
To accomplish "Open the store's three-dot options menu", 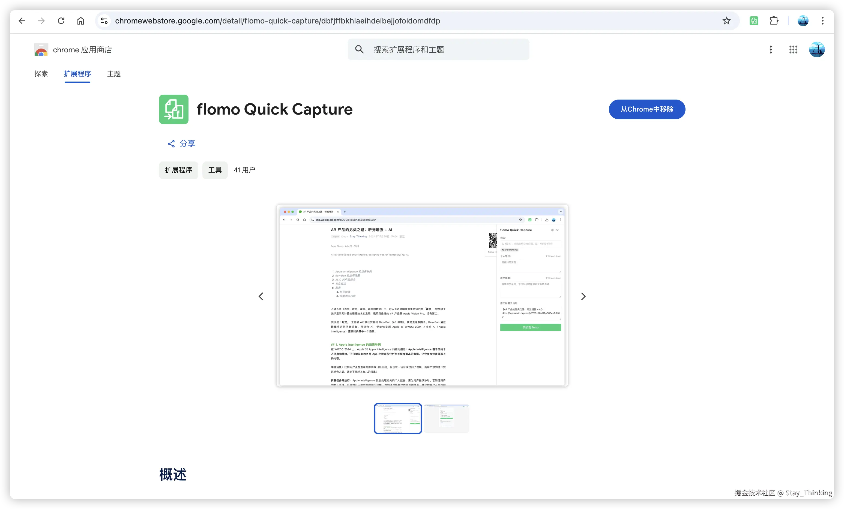I will click(771, 50).
